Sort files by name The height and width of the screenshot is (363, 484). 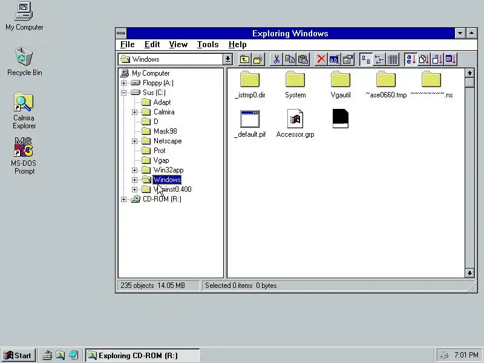[411, 59]
